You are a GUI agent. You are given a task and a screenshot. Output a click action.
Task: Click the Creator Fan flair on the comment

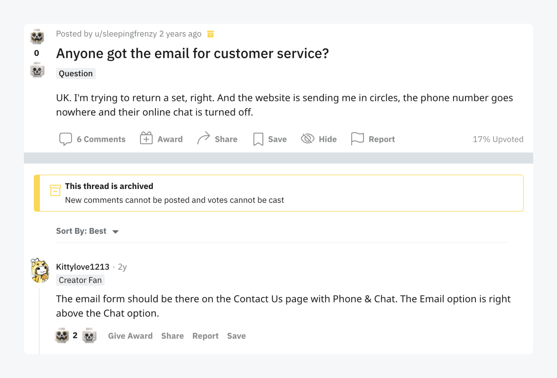(80, 280)
